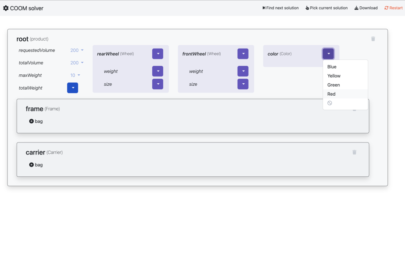Expand the maxWeight 10 dropdown
This screenshot has height=276, width=405.
[75, 75]
